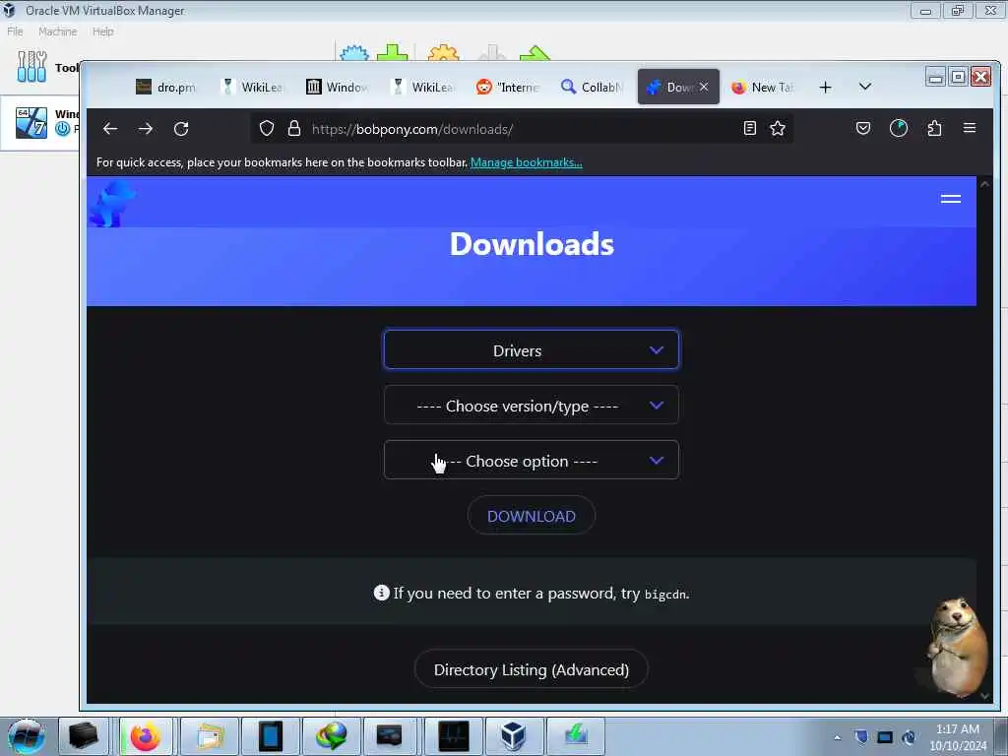Open the website's hamburger navigation menu
Viewport: 1008px width, 756px height.
pyautogui.click(x=950, y=199)
